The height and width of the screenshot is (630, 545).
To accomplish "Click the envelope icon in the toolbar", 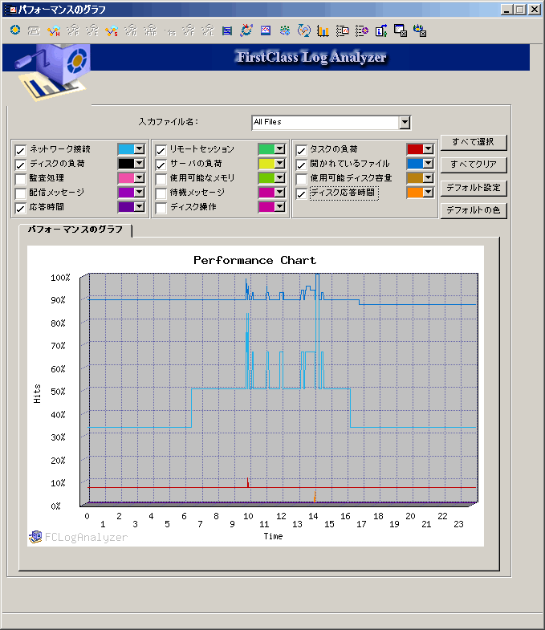I will coord(34,31).
